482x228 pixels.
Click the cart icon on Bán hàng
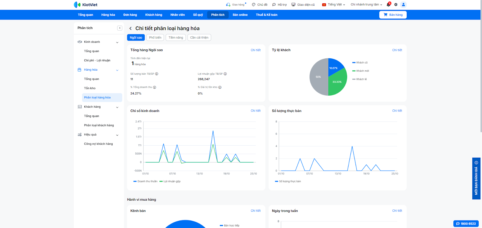pos(385,15)
